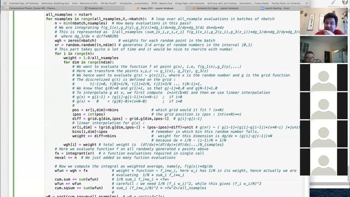Viewport: 350px width, 197px height.
Task: Click the line 'all_nsamples = nstart'
Action: click(x=69, y=15)
